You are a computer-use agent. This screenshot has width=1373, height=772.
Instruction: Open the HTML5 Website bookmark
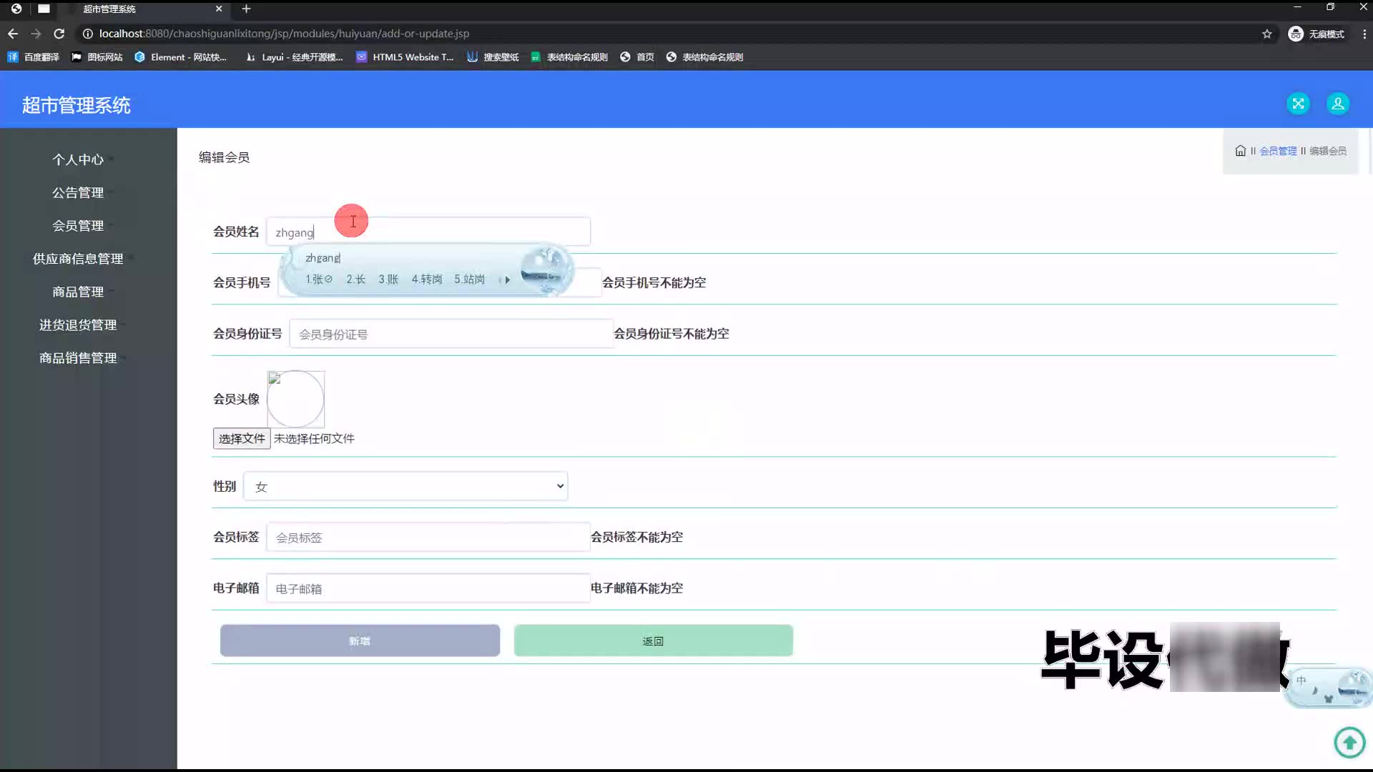point(405,57)
